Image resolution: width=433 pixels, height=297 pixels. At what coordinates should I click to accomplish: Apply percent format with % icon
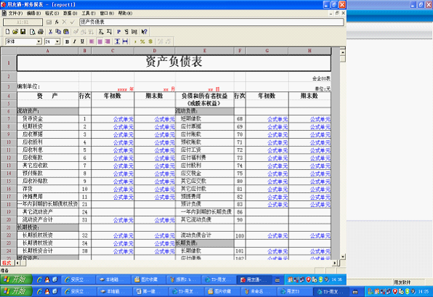coord(142,41)
